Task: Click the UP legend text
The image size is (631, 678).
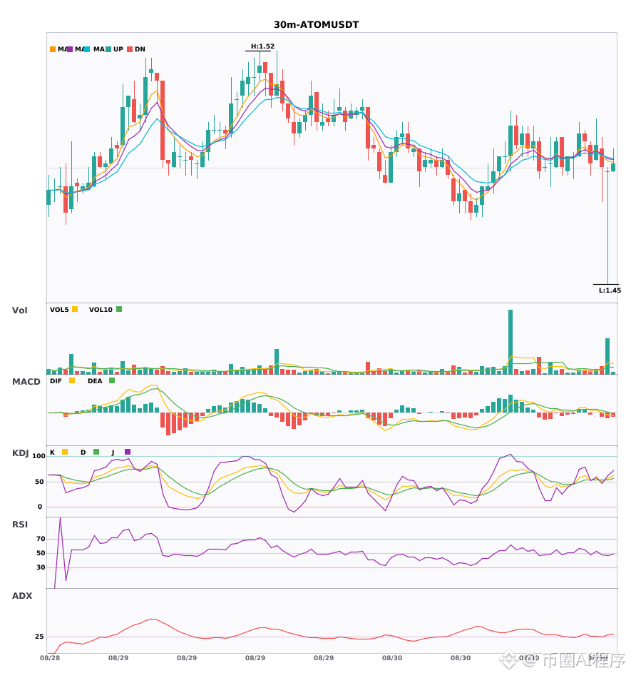Action: pyautogui.click(x=118, y=49)
